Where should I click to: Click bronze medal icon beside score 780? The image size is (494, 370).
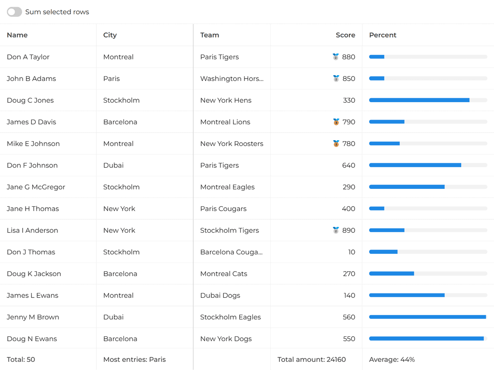pos(336,144)
